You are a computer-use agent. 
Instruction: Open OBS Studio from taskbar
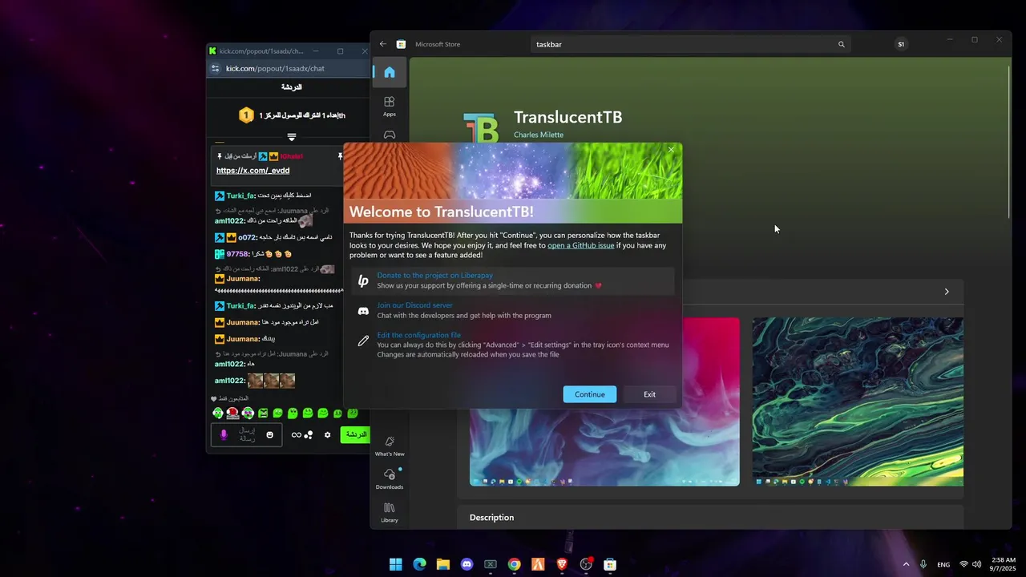pyautogui.click(x=586, y=564)
